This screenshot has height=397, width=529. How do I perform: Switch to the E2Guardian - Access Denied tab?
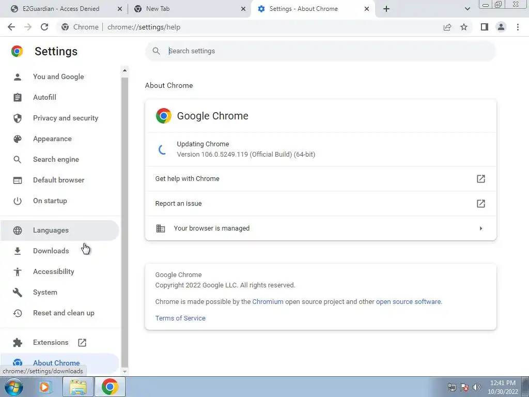(x=61, y=9)
